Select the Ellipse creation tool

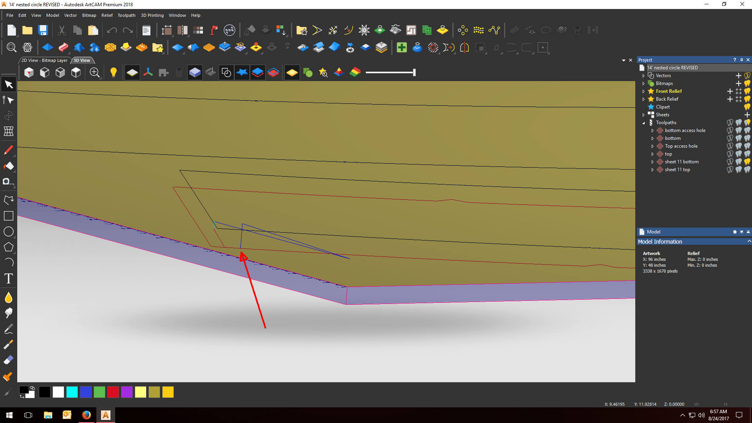pos(8,231)
